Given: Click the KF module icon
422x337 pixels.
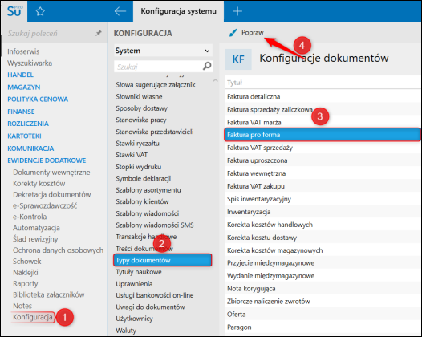Looking at the screenshot, I should click(238, 59).
